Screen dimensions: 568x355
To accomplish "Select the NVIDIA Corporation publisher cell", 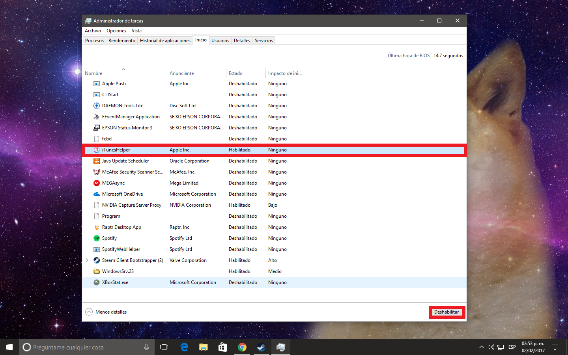I will pyautogui.click(x=190, y=205).
